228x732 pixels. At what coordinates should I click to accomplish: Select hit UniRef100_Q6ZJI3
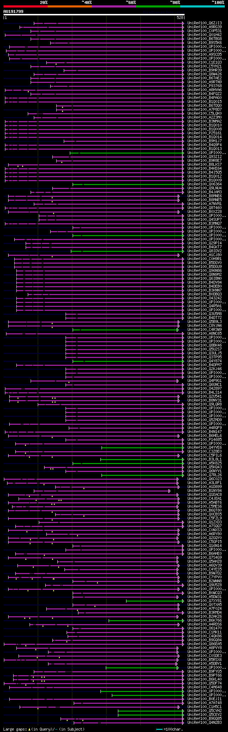coord(204,23)
